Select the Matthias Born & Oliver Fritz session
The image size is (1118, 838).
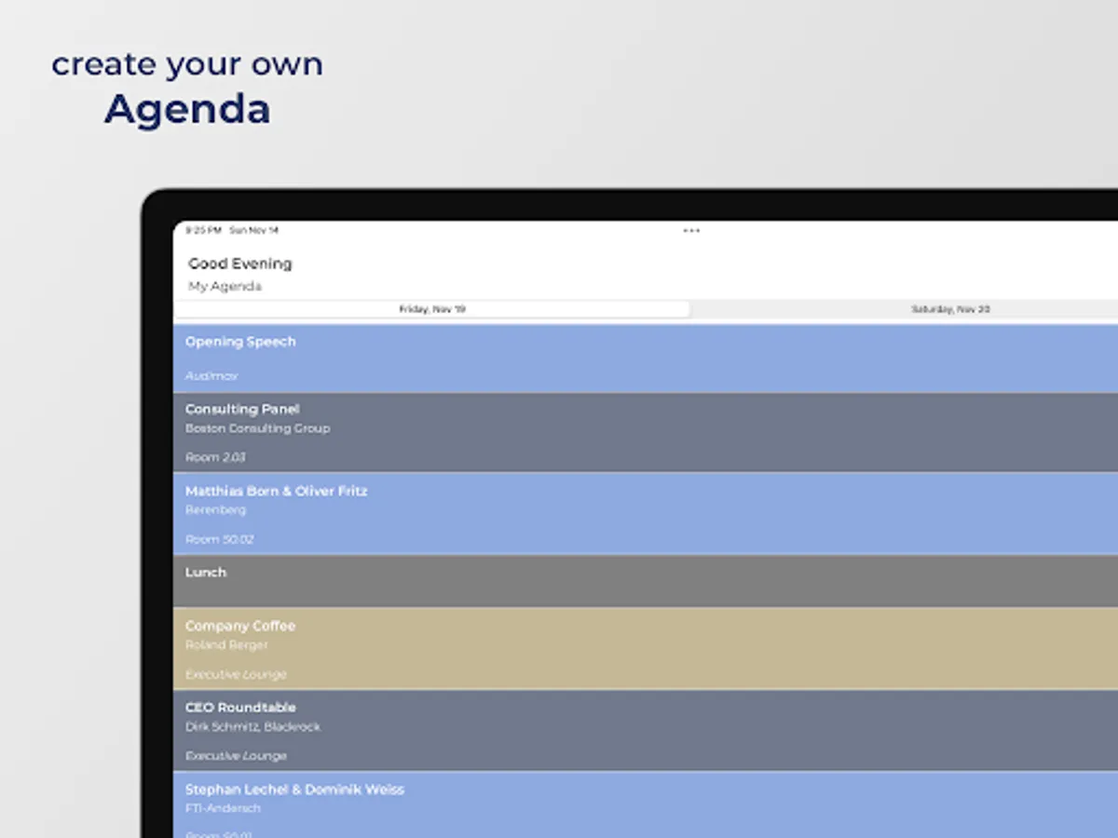pyautogui.click(x=646, y=514)
